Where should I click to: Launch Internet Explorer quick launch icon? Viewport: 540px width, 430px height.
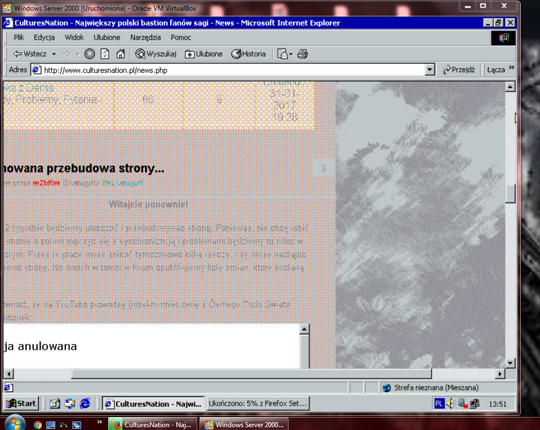point(85,403)
